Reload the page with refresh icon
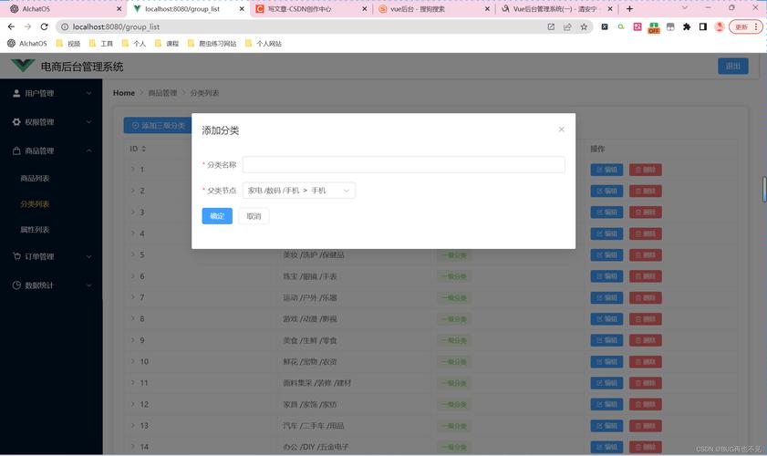This screenshot has width=767, height=456. coord(44,27)
